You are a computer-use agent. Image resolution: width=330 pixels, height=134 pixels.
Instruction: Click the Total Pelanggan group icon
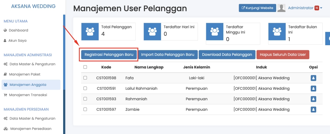click(x=90, y=32)
